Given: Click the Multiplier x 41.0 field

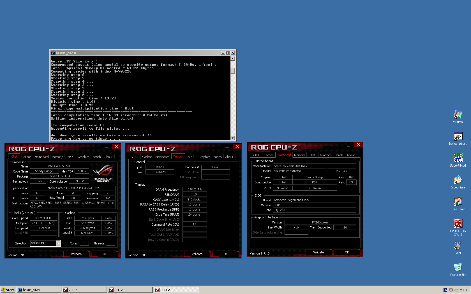Looking at the screenshot, I should pos(43,223).
